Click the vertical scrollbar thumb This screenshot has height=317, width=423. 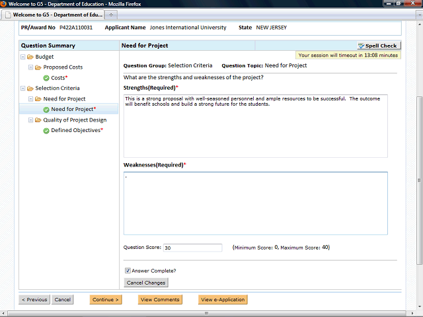point(420,180)
